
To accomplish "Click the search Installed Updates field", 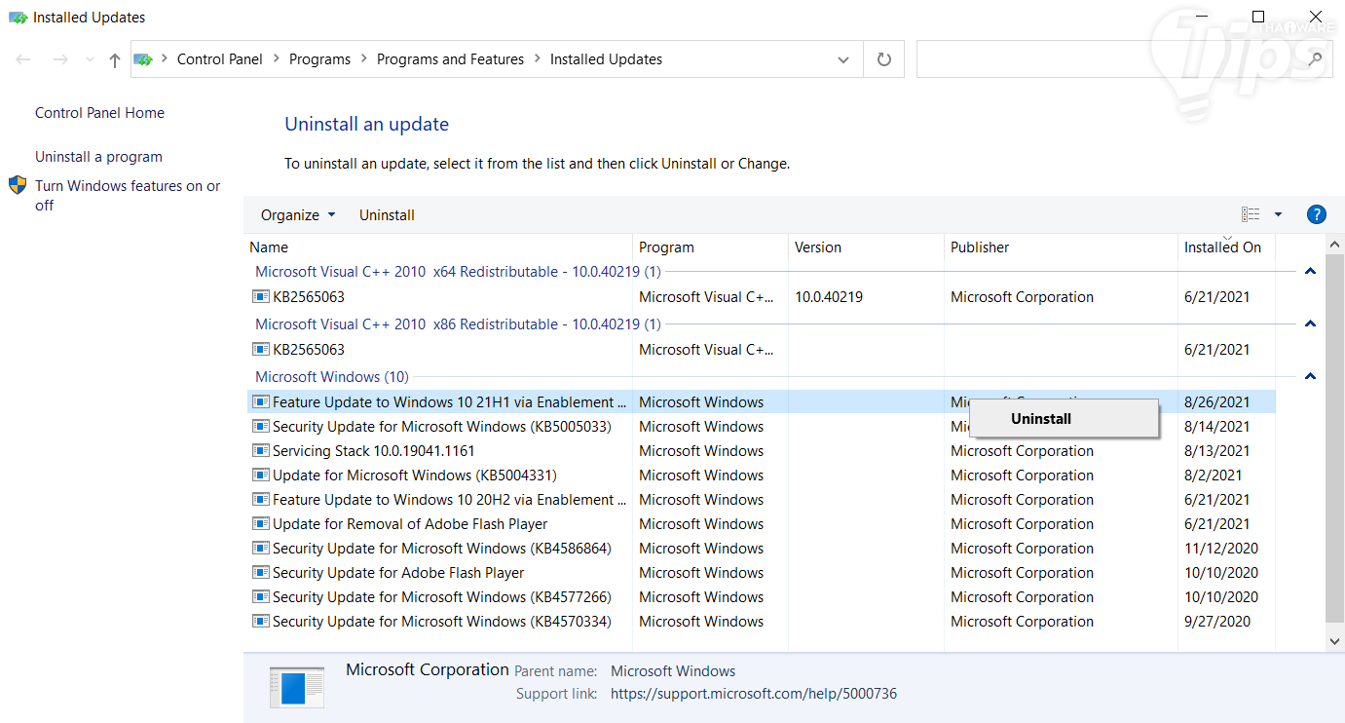I will (x=1110, y=59).
